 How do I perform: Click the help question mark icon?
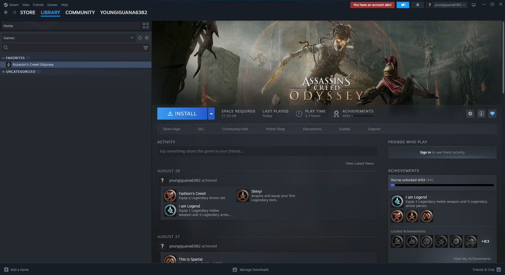[x=430, y=5]
